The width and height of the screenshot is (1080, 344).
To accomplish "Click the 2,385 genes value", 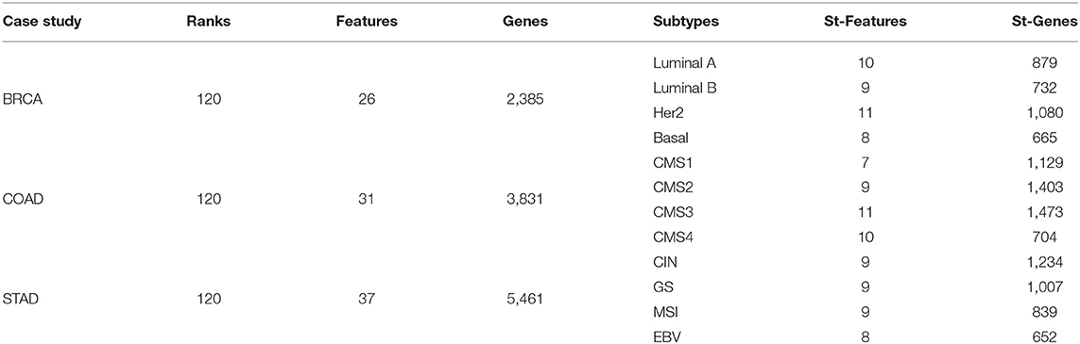I will [524, 100].
